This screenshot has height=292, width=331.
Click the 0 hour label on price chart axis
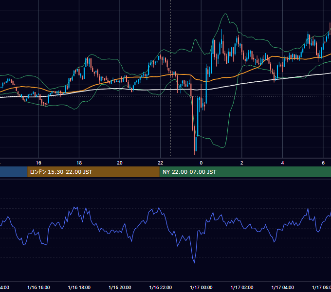[x=201, y=163]
